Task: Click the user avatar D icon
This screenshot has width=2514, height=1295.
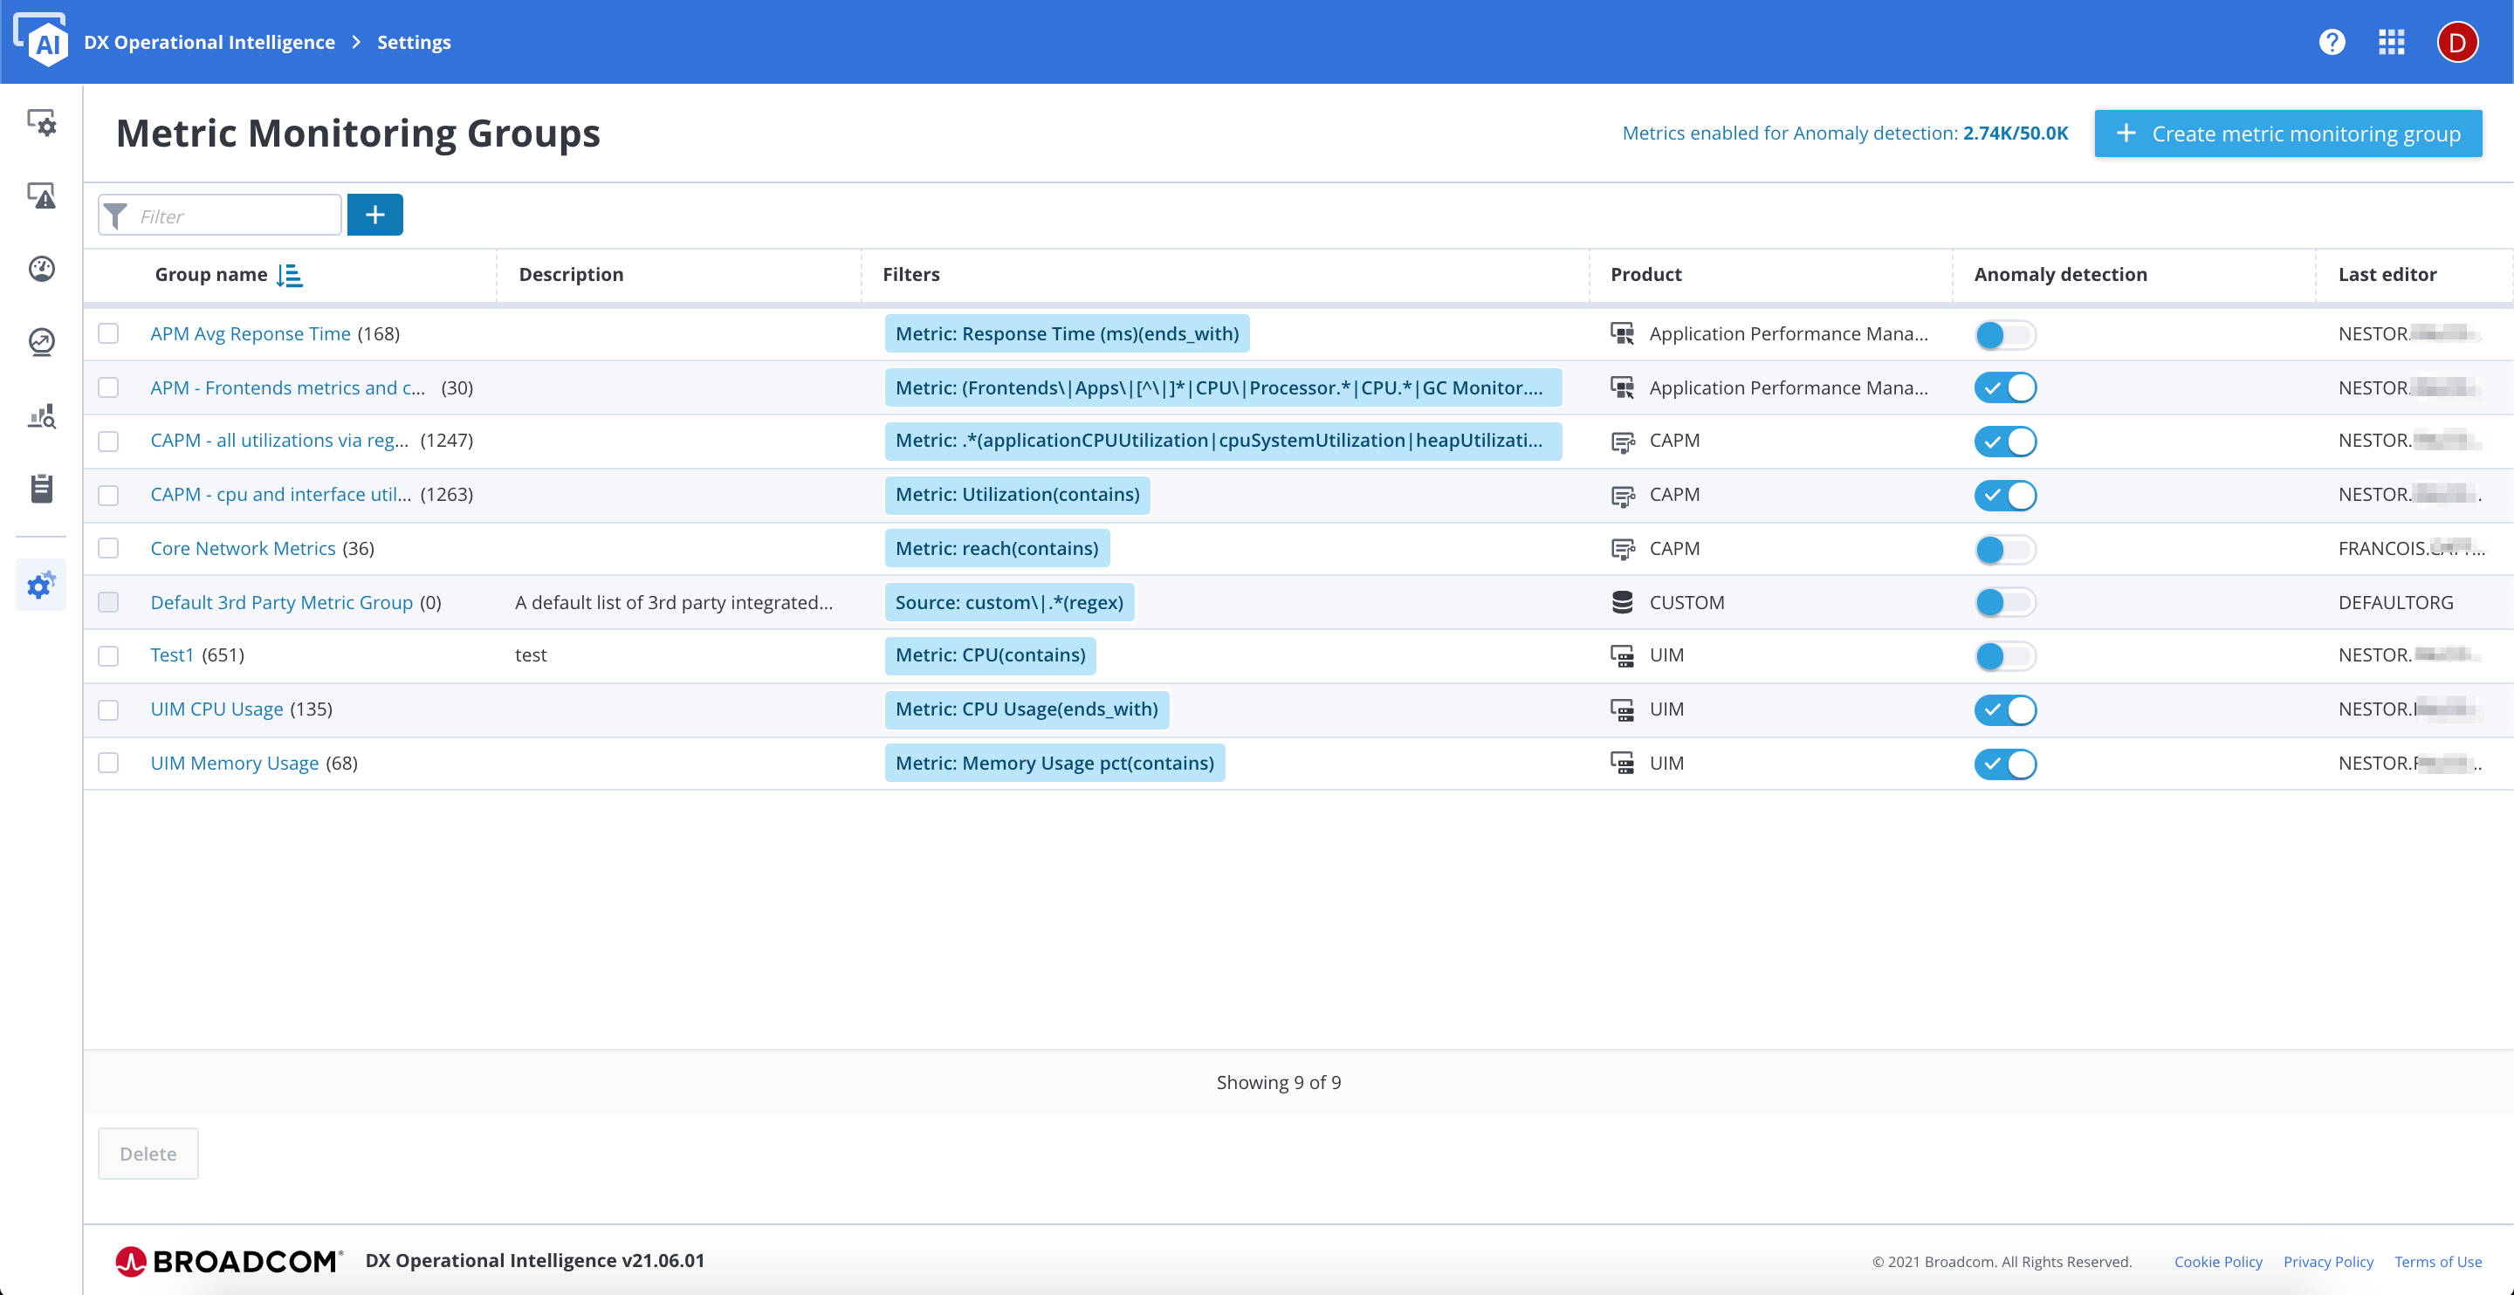Action: click(x=2456, y=42)
